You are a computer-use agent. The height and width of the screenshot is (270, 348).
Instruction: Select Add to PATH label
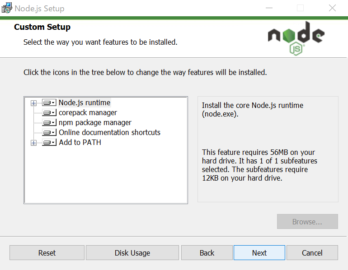coord(80,143)
